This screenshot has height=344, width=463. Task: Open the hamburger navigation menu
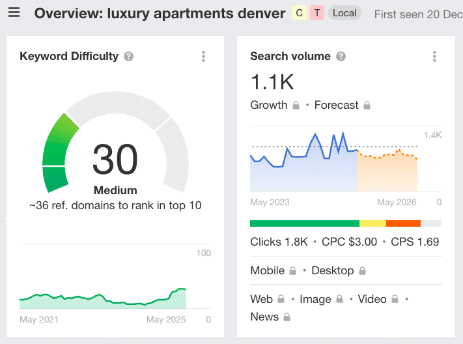coord(14,12)
